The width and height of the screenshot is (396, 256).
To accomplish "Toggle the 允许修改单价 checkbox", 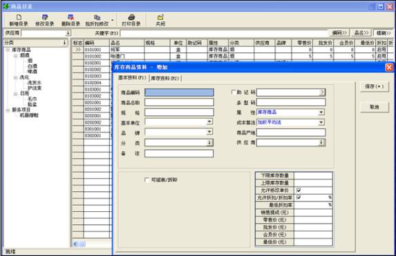I will coord(299,190).
